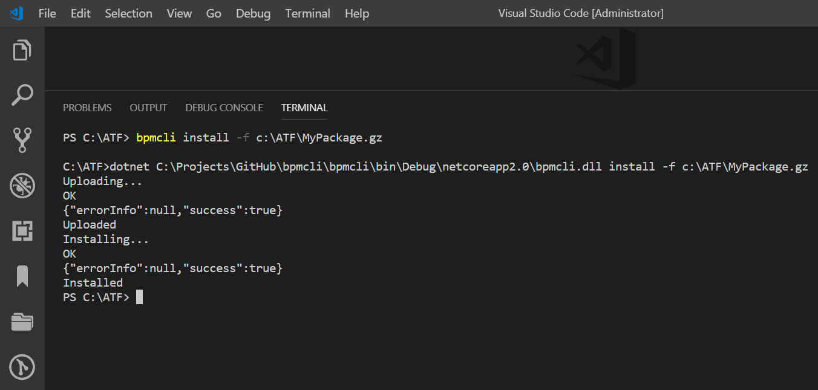Open the Selection menu
This screenshot has width=818, height=390.
(128, 13)
